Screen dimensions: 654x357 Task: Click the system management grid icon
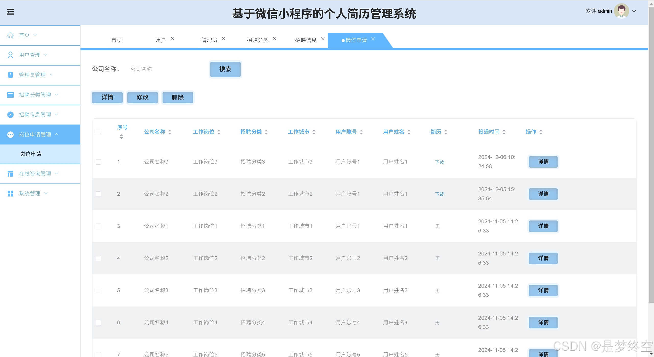10,194
